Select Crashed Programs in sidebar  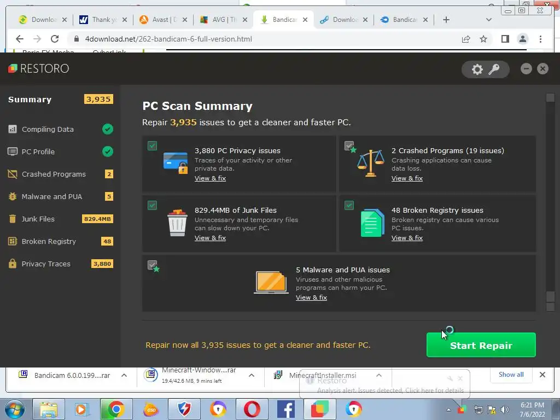60,174
